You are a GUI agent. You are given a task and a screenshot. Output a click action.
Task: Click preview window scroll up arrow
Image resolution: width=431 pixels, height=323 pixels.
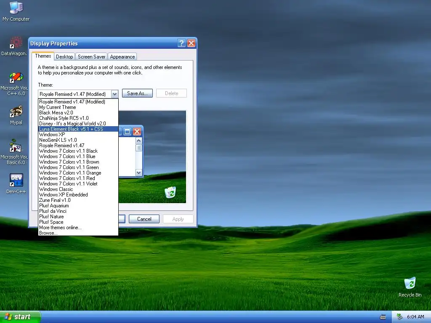tap(138, 141)
